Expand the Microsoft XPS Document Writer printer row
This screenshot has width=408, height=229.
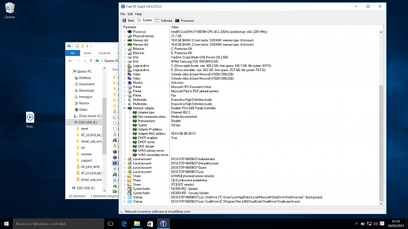click(125, 87)
